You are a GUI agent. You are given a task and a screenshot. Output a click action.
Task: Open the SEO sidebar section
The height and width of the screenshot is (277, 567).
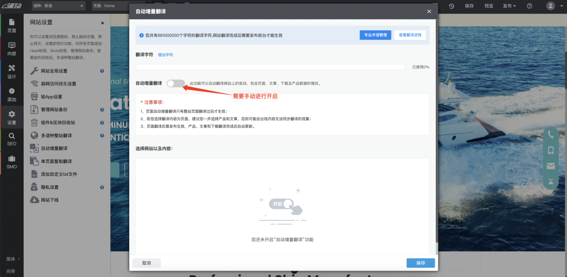[x=12, y=140]
